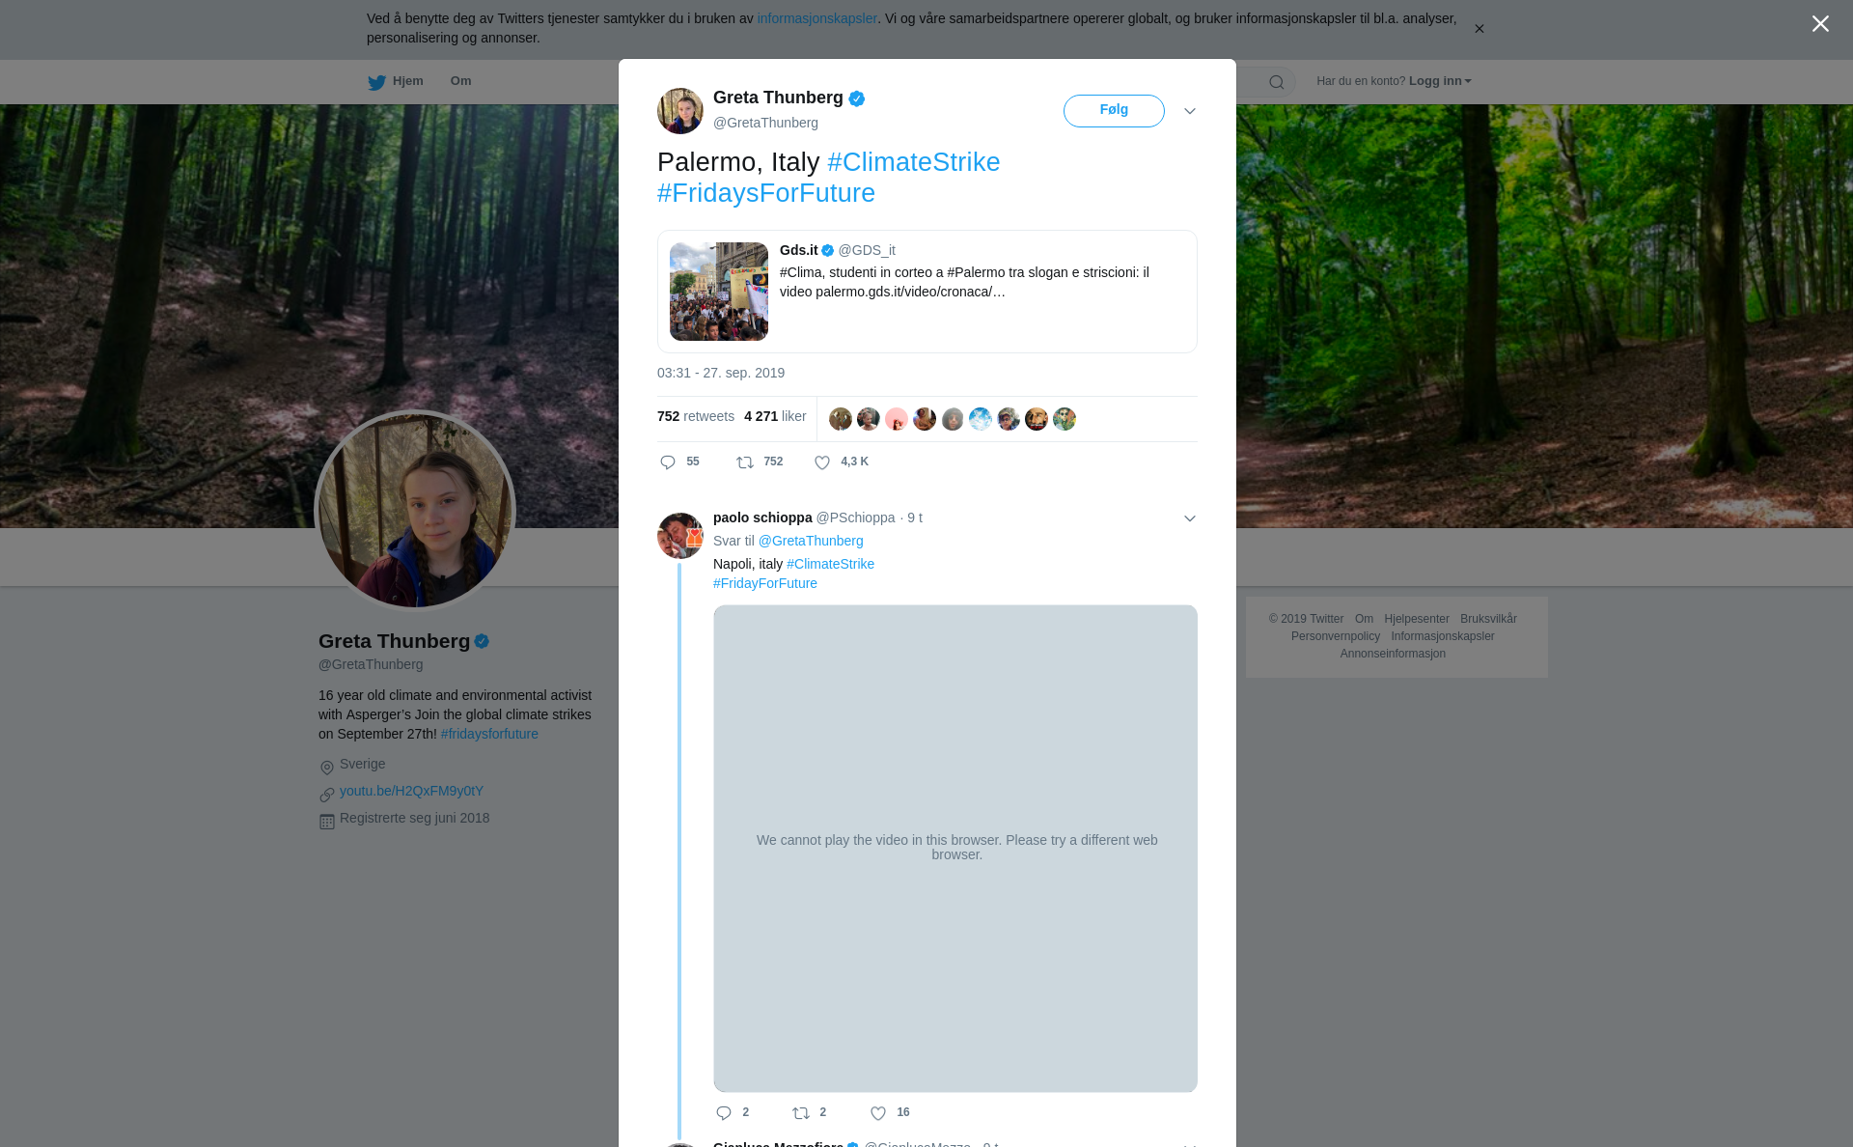Click the reply icon under Greta's tweet
This screenshot has width=1853, height=1147.
click(x=668, y=462)
